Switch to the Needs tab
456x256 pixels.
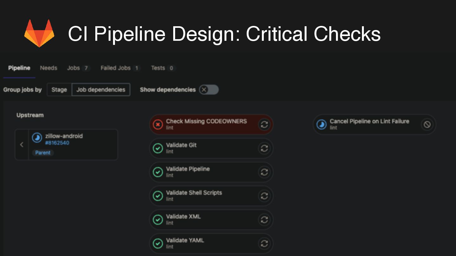pos(48,68)
